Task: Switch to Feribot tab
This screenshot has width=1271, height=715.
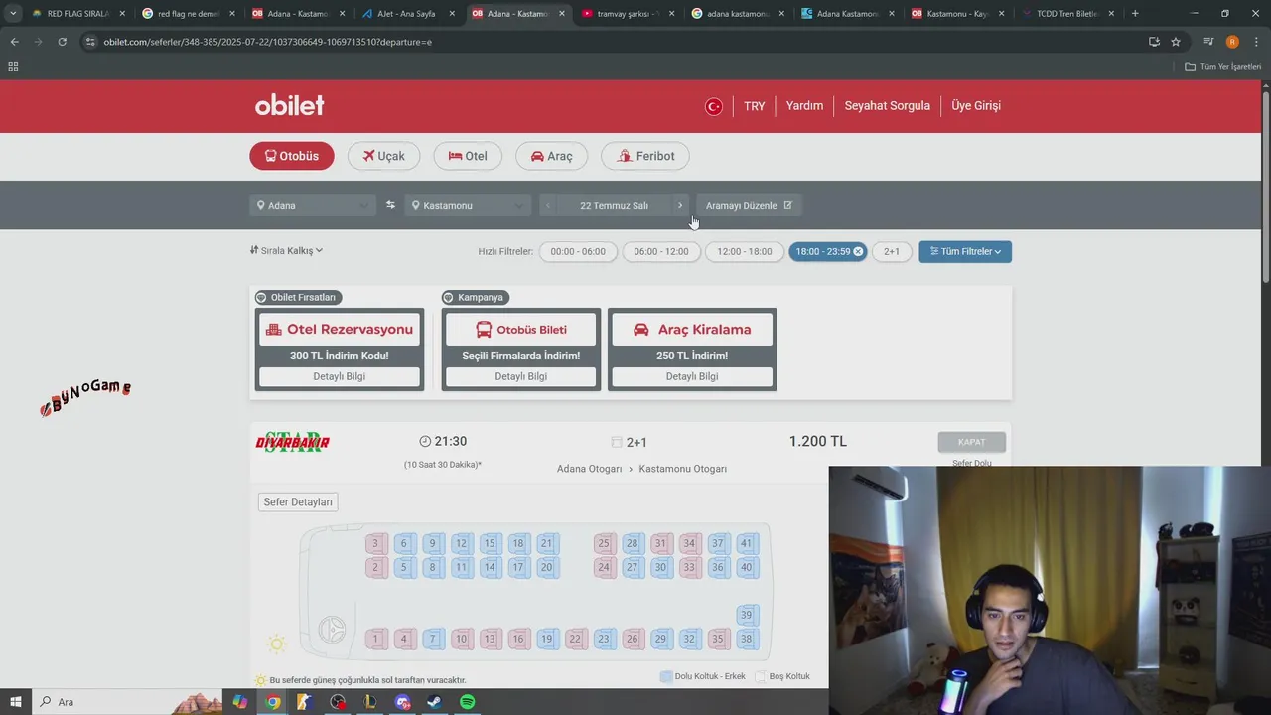Action: [645, 156]
